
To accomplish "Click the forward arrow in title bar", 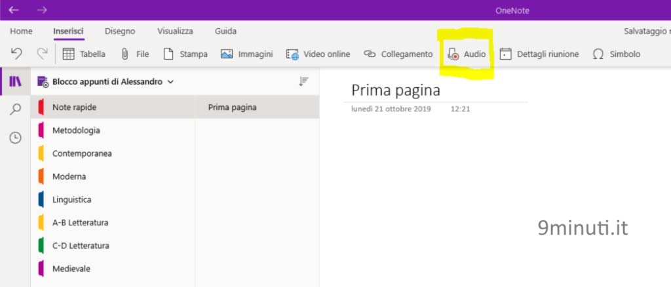I will (x=42, y=10).
